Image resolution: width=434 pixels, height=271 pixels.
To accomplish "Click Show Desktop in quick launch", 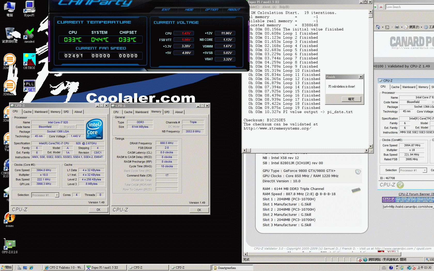I will click(25, 268).
